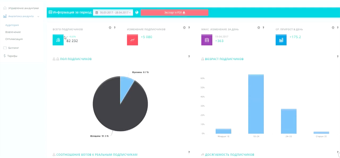The width and height of the screenshot is (340, 158).
Task: Click the 18-24 age bar in chart
Action: pos(256,104)
